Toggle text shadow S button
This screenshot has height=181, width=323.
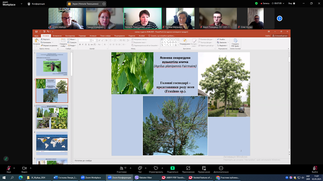pyautogui.click(x=89, y=45)
